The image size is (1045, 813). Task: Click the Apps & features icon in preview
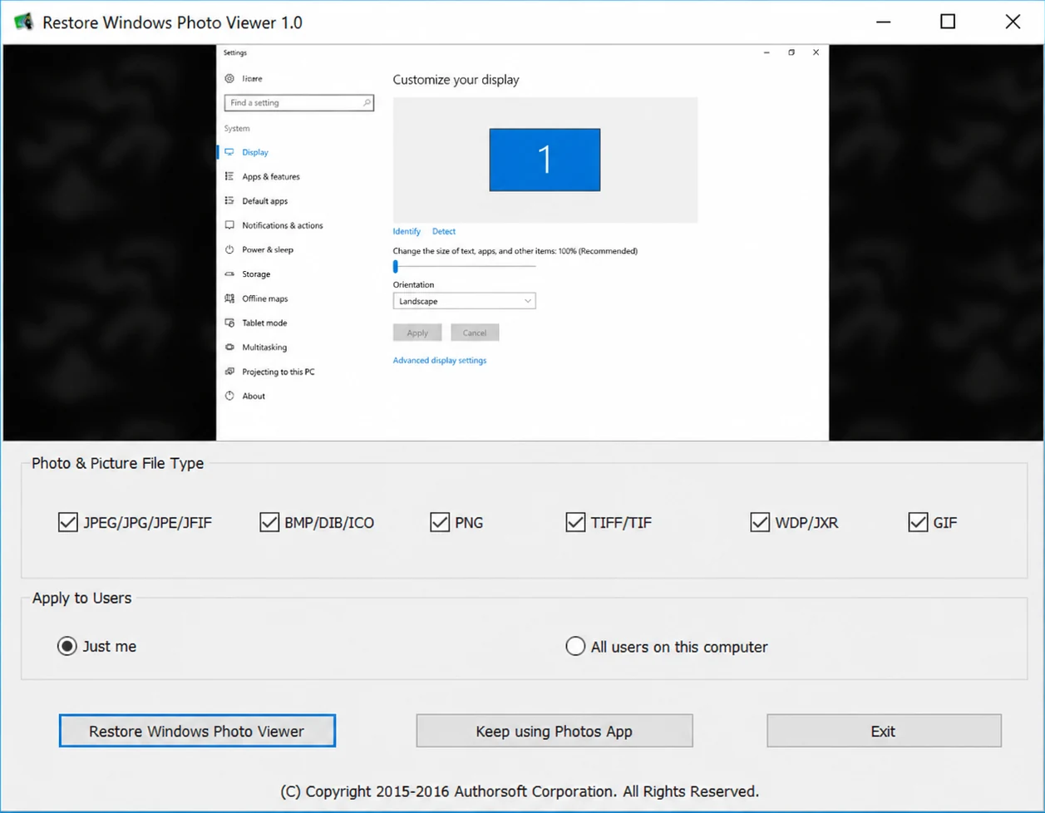[x=229, y=176]
